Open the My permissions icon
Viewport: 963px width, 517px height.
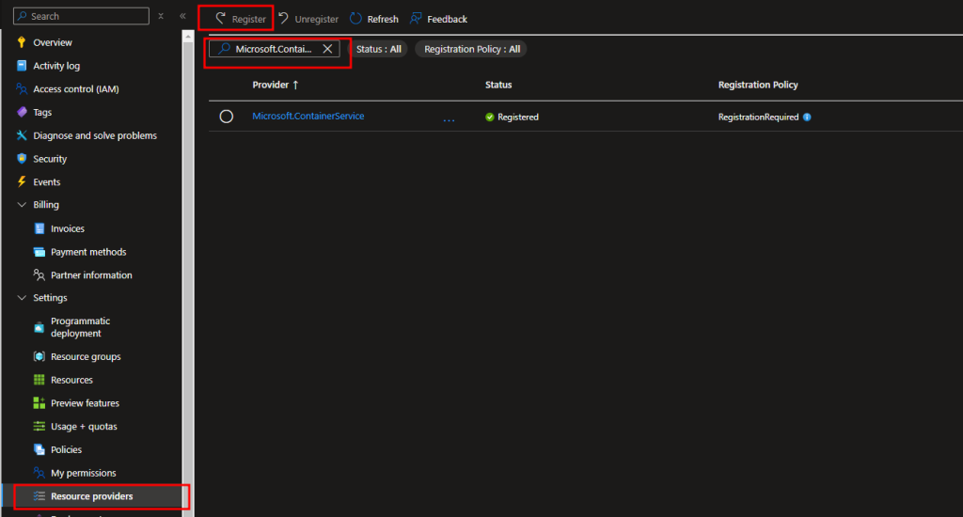(x=39, y=473)
